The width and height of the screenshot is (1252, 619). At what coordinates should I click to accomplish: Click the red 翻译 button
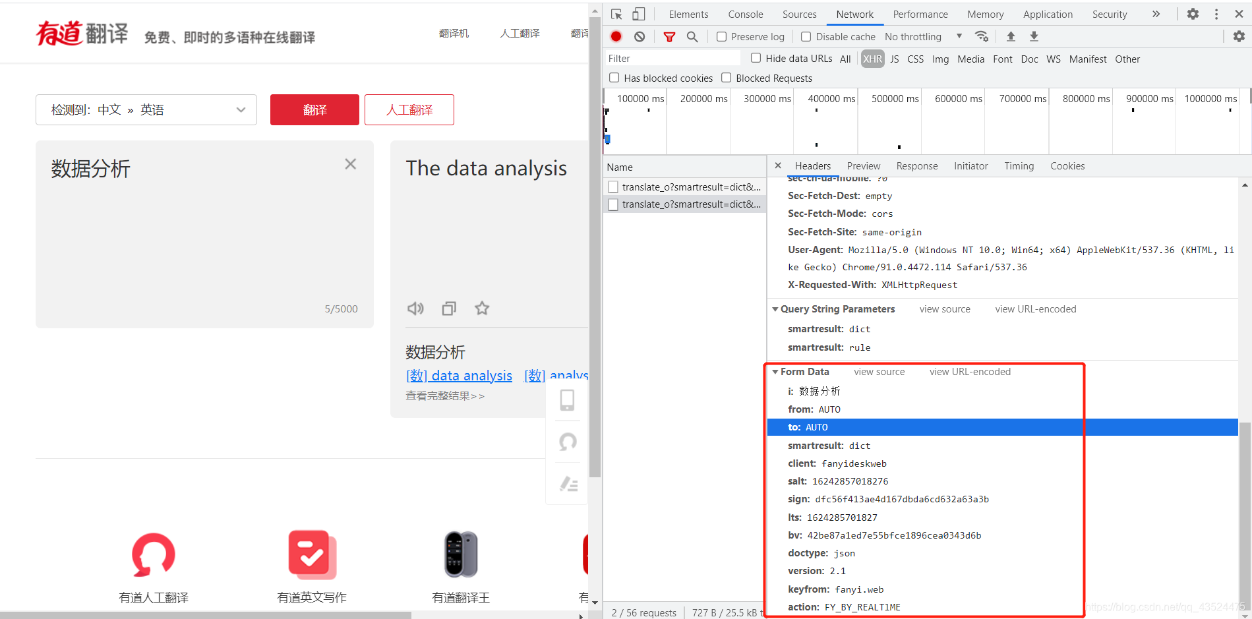pos(314,109)
